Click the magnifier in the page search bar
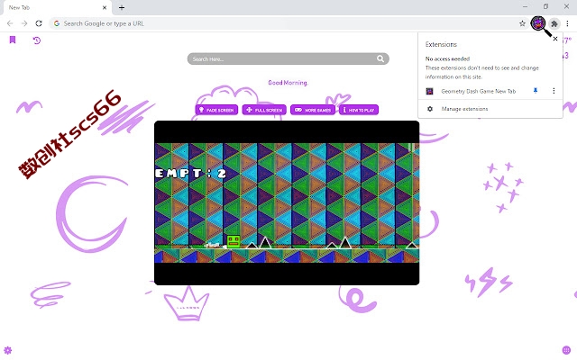This screenshot has width=577, height=360. 380,58
